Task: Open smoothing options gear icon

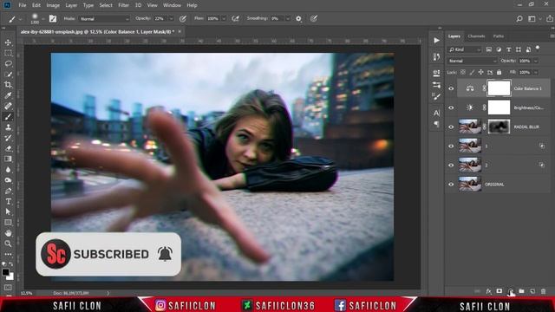Action: (298, 19)
